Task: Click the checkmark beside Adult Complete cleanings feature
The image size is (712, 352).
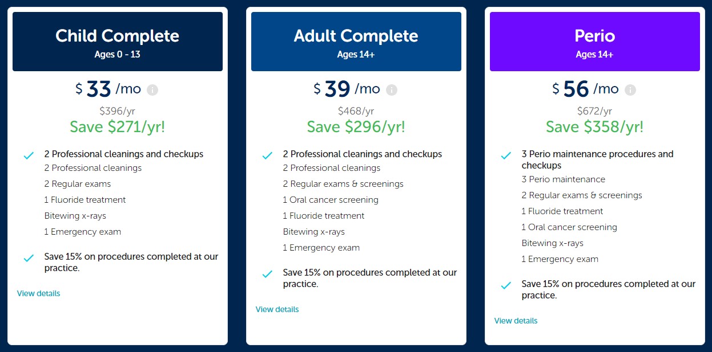Action: tap(267, 154)
